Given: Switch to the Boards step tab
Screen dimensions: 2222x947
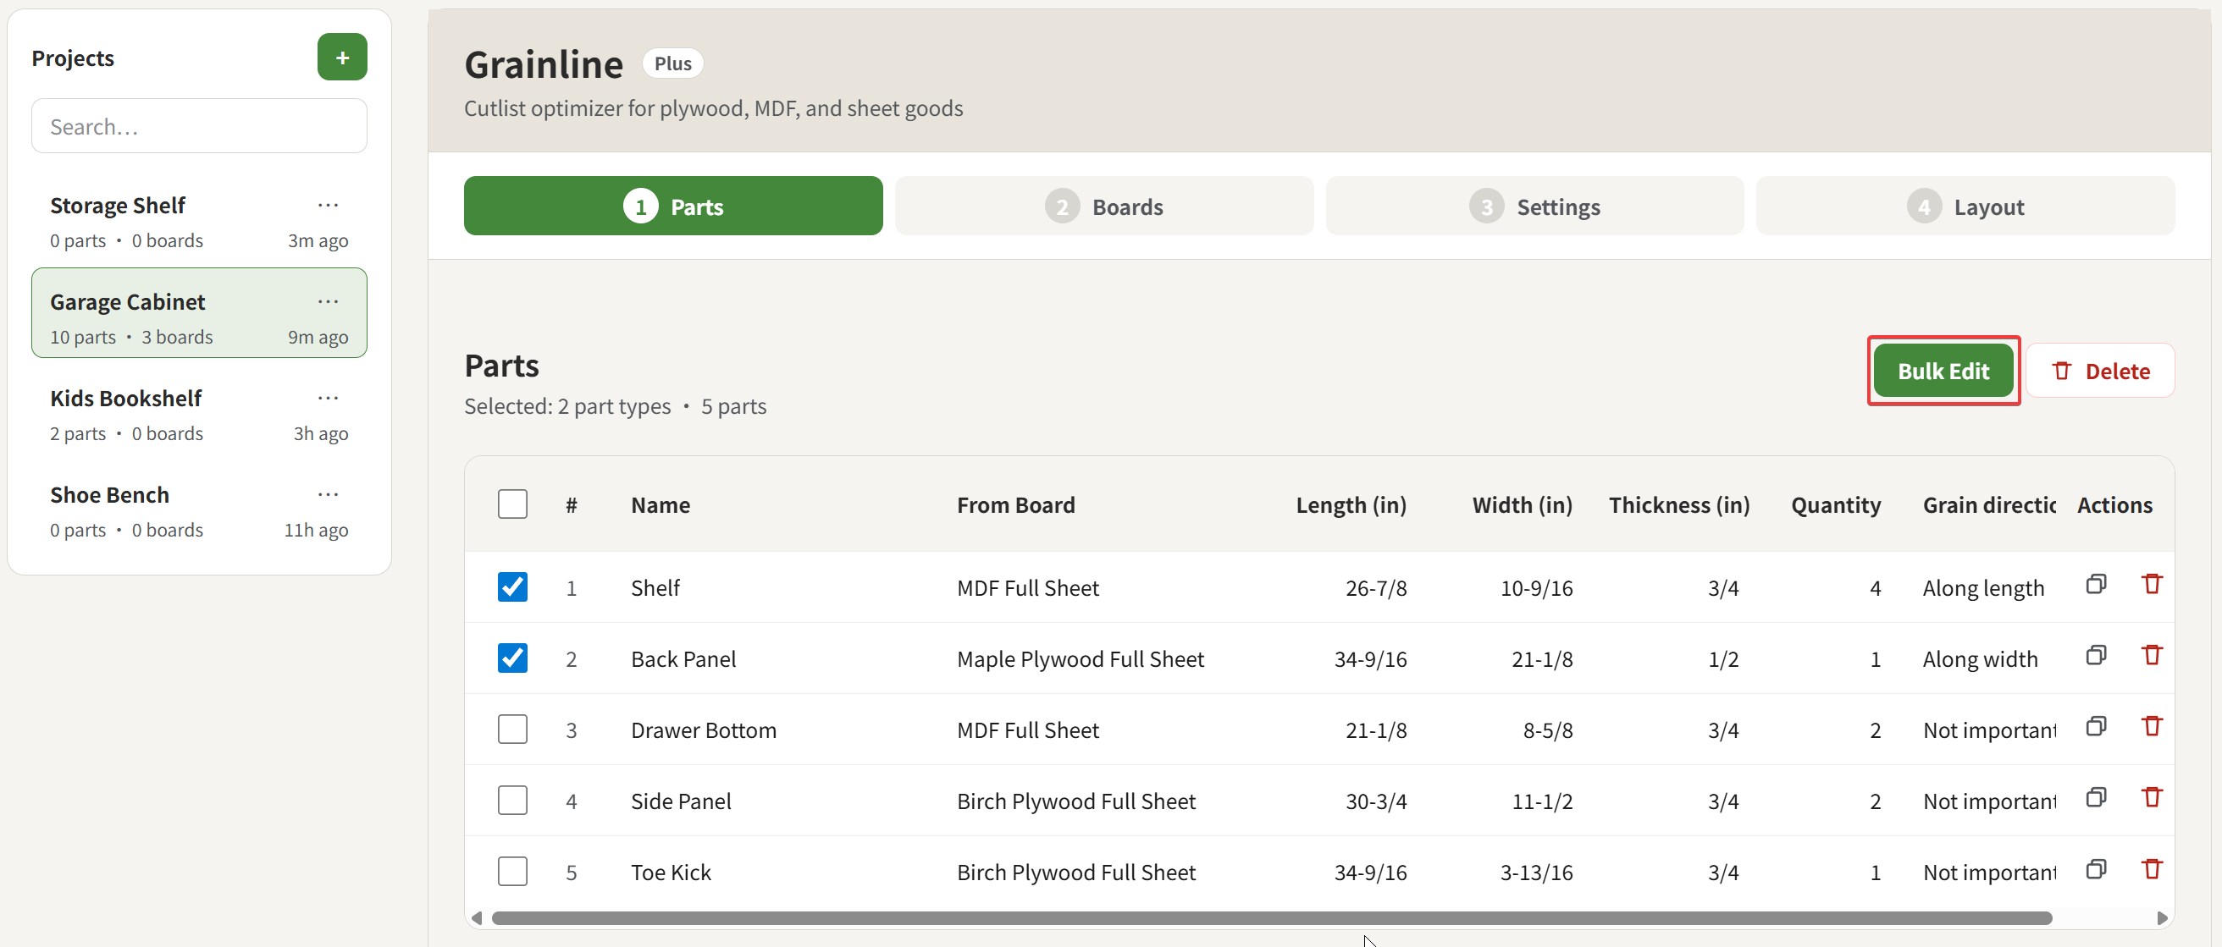Looking at the screenshot, I should tap(1103, 206).
